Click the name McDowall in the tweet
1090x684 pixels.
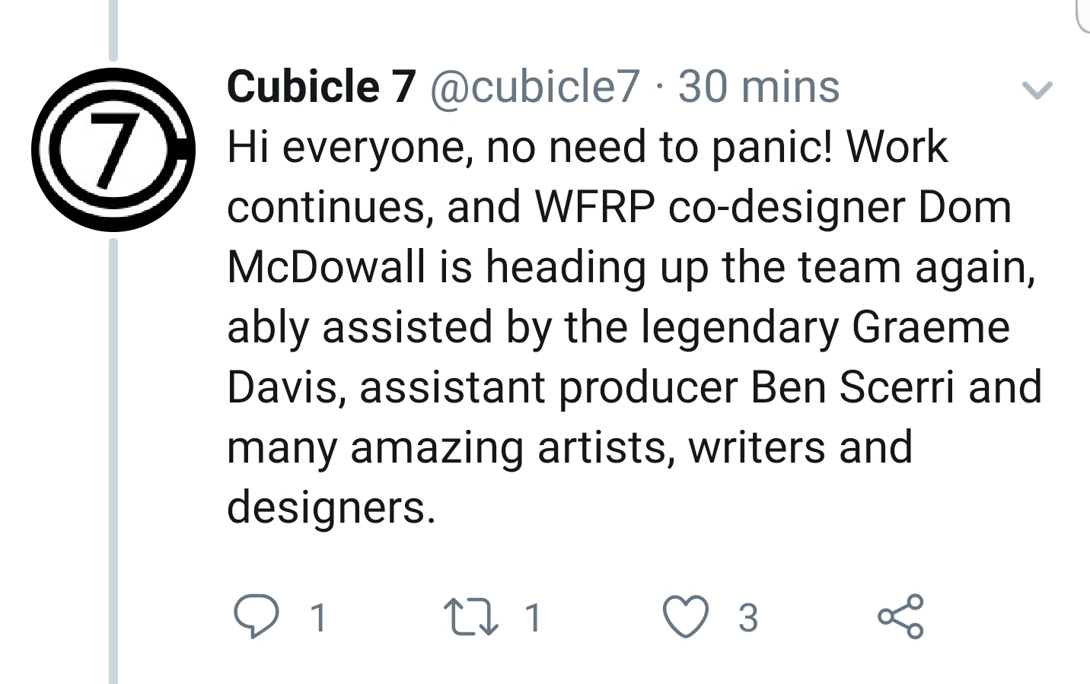click(x=326, y=267)
